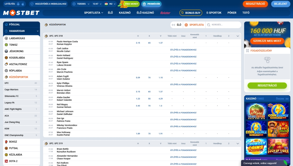
Task: Collapse the UFC 318 event group
Action: [238, 36]
